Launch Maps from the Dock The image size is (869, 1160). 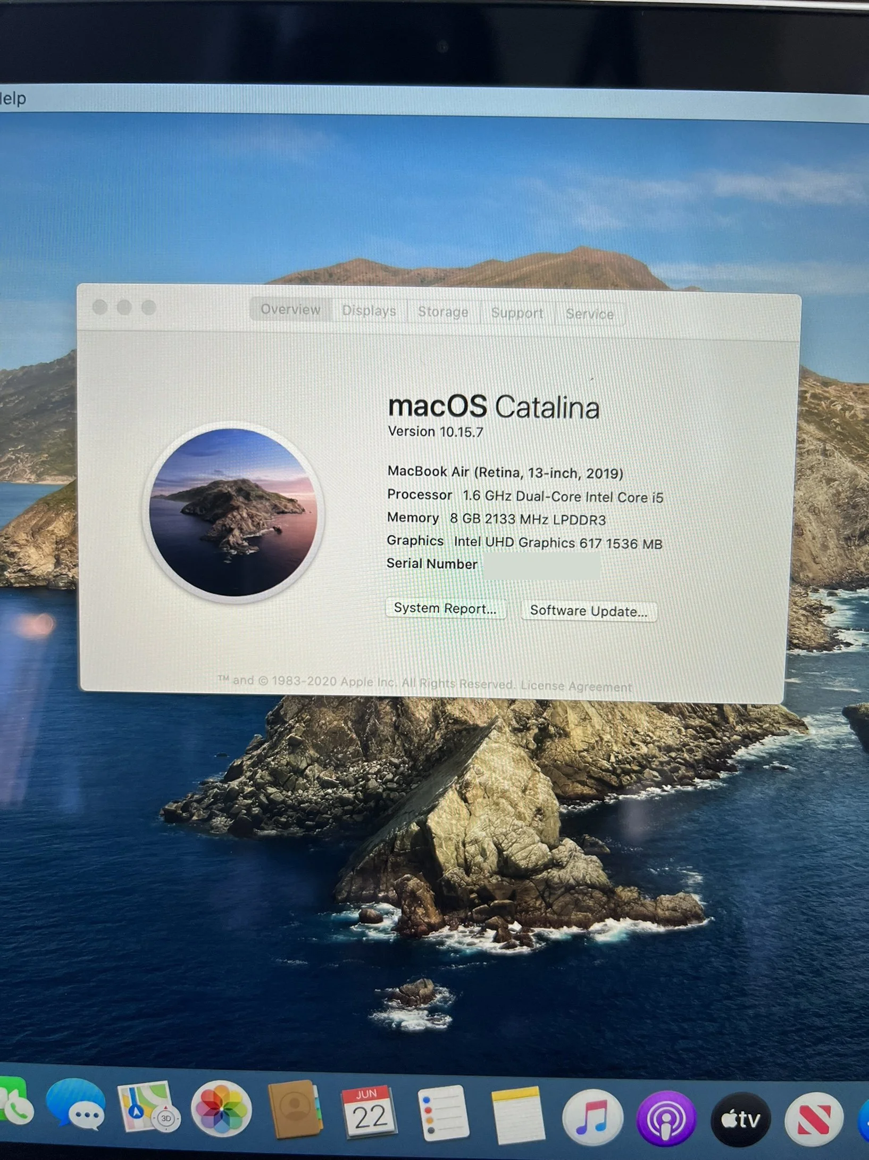coord(148,1107)
